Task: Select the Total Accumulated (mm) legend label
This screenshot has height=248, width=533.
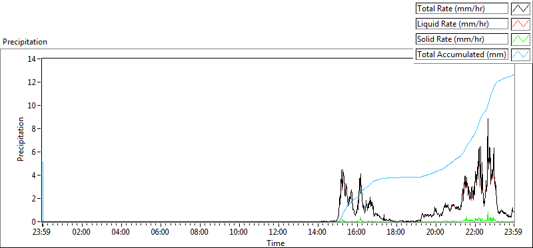Action: (x=462, y=55)
